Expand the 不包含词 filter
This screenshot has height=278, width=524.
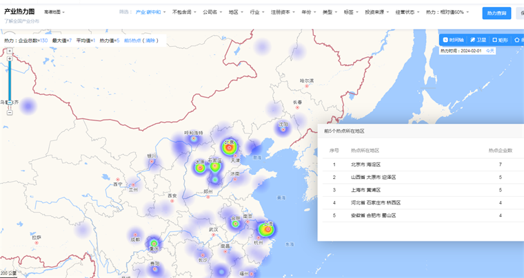(184, 12)
